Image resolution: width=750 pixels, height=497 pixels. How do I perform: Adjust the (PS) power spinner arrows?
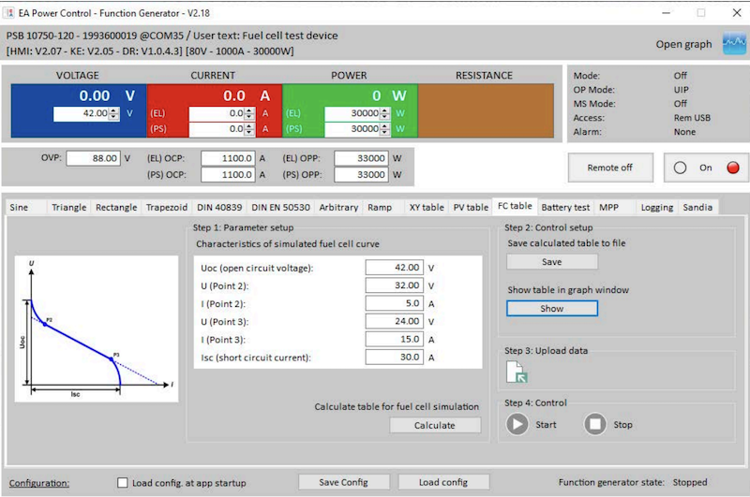pyautogui.click(x=383, y=130)
